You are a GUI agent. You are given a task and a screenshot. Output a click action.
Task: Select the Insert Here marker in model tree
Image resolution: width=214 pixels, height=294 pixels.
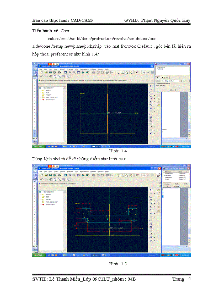pos(50,99)
